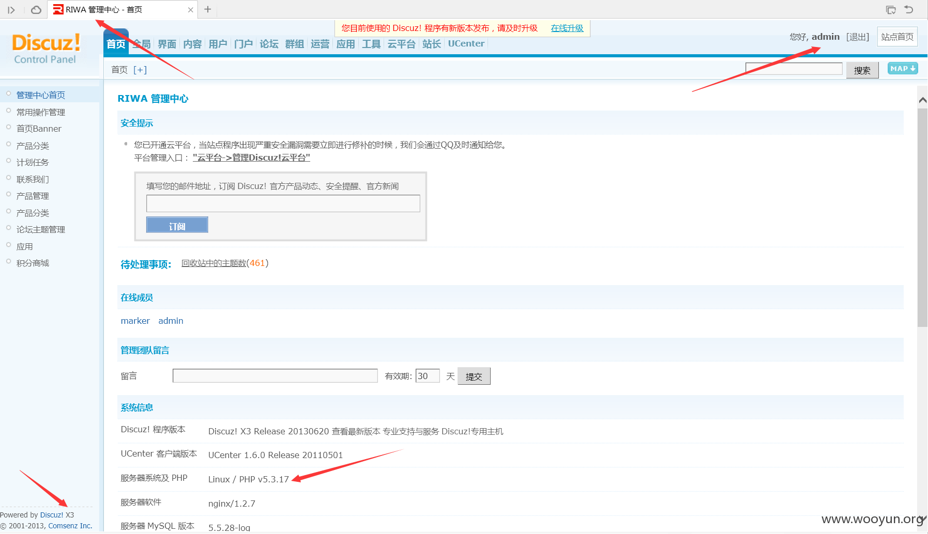Click the 'Linux / PHP v5.3.17' value

click(249, 479)
